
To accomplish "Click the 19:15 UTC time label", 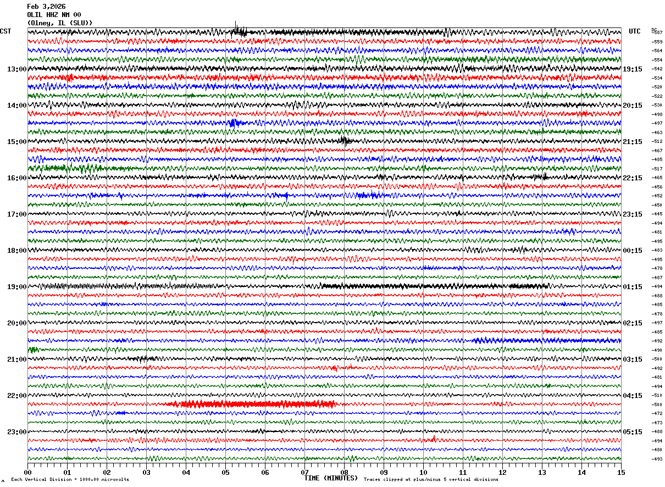I will point(633,69).
